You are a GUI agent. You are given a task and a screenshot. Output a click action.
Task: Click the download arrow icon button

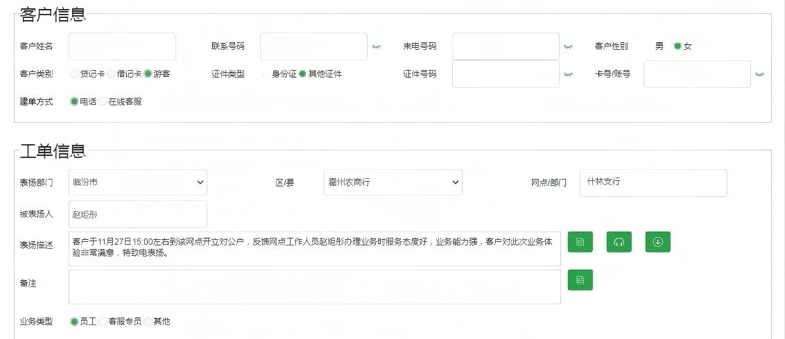coord(657,242)
